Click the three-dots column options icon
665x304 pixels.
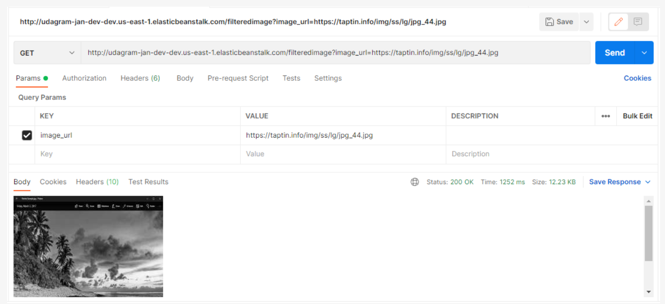point(606,116)
